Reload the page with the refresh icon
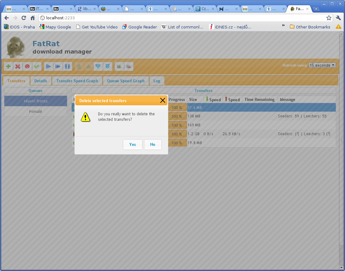The height and width of the screenshot is (271, 345). click(24, 18)
